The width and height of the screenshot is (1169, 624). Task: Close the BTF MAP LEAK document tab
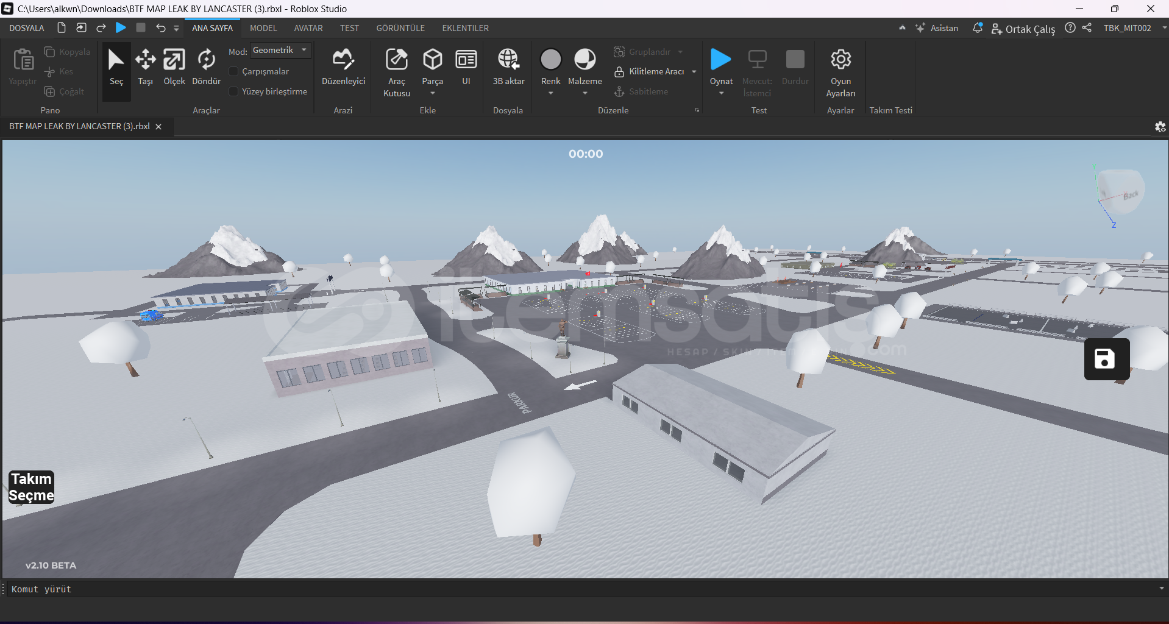click(x=158, y=127)
